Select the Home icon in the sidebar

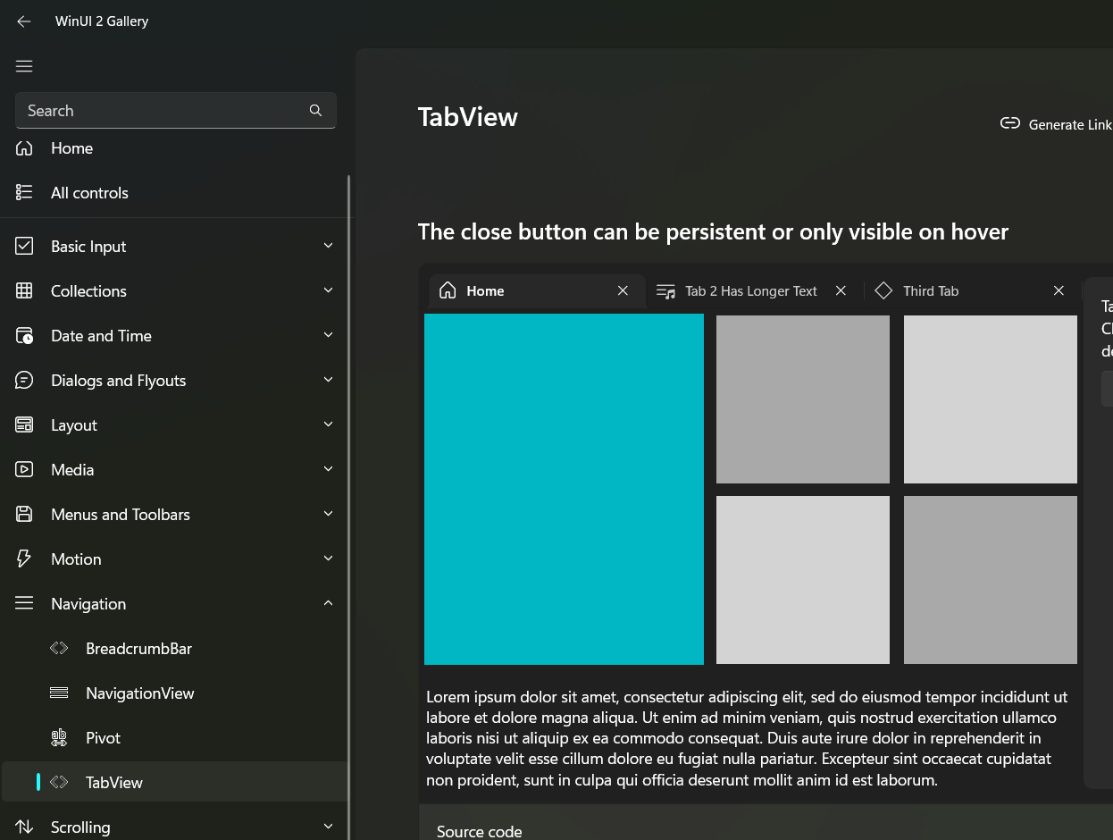tap(23, 147)
